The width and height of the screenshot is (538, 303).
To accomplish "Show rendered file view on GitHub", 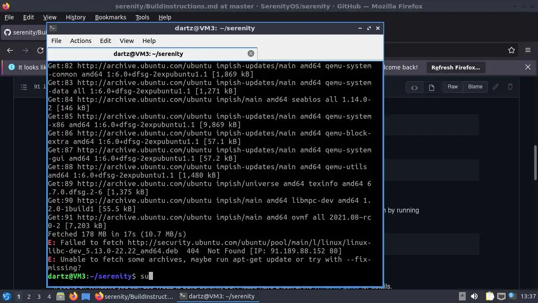I will click(x=431, y=87).
